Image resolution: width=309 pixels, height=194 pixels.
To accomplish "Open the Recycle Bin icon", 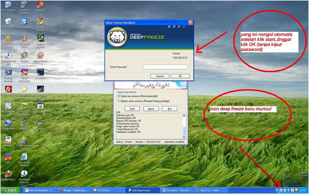I will coord(8,23).
